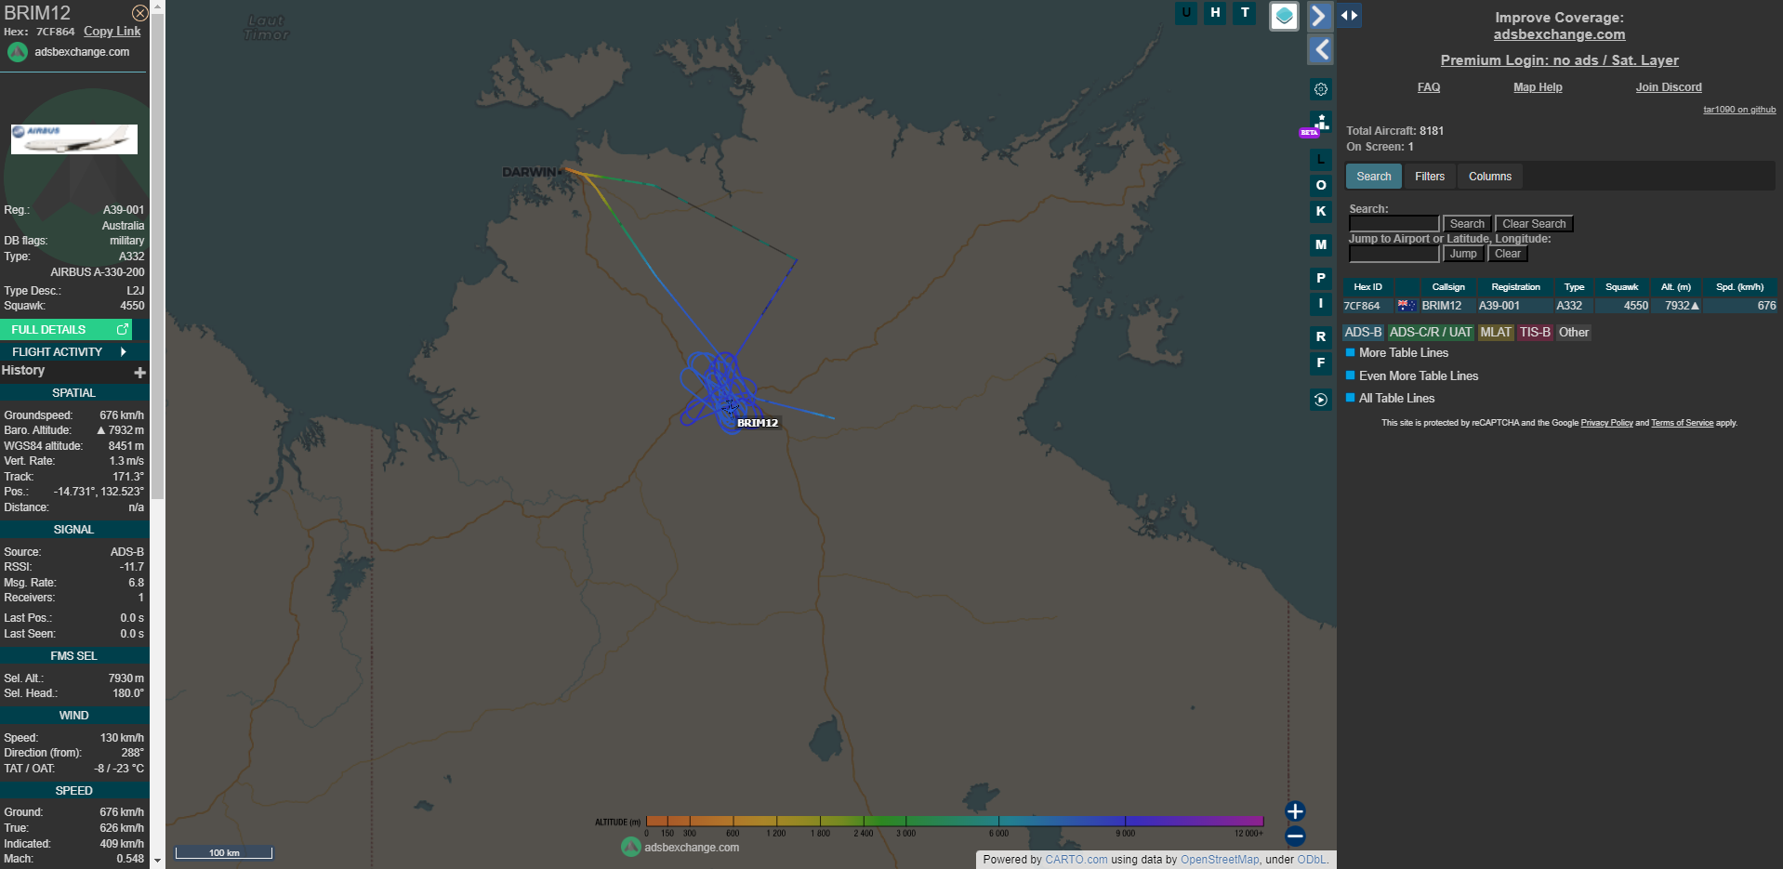The image size is (1783, 869).
Task: Expand the History section plus
Action: 140,373
